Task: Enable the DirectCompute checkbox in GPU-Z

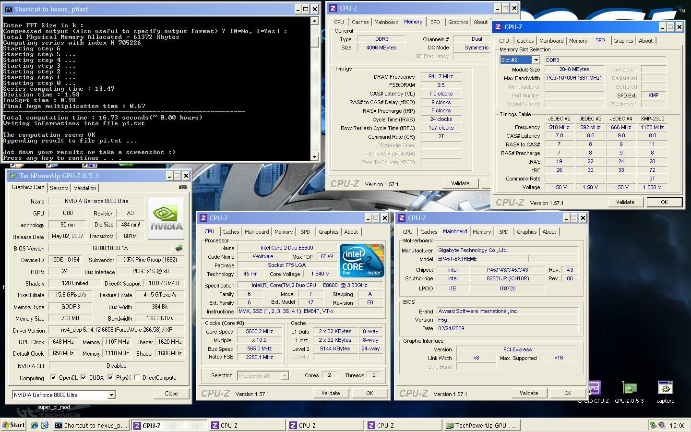Action: click(137, 378)
